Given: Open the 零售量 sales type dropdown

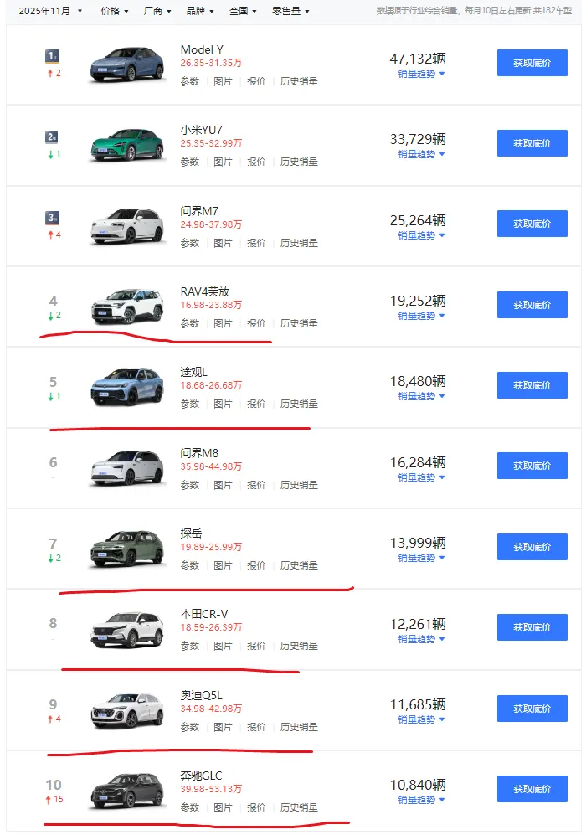Looking at the screenshot, I should (290, 11).
